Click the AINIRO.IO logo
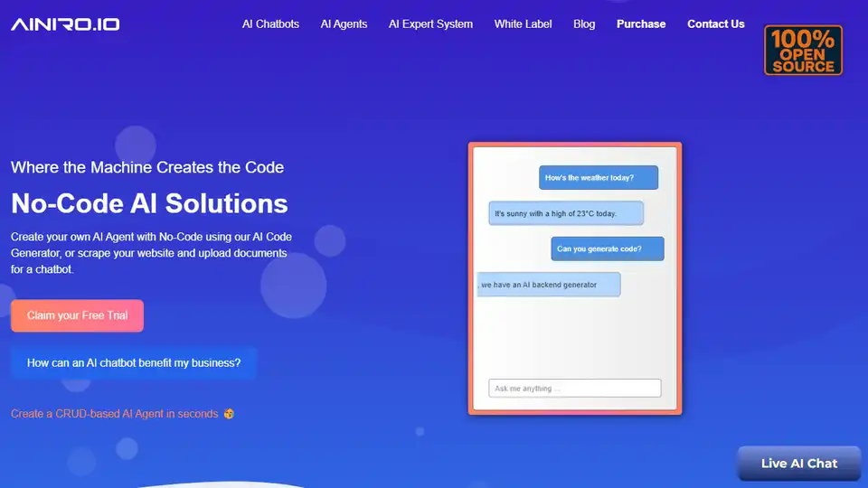Screen dimensions: 868x488 click(x=65, y=24)
